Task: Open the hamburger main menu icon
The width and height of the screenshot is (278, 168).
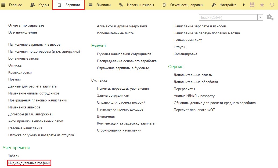Action: click(3, 5)
